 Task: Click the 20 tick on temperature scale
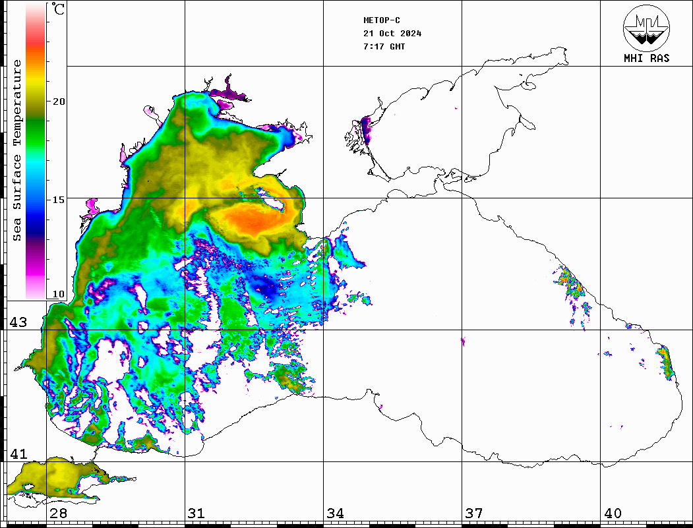[x=59, y=102]
